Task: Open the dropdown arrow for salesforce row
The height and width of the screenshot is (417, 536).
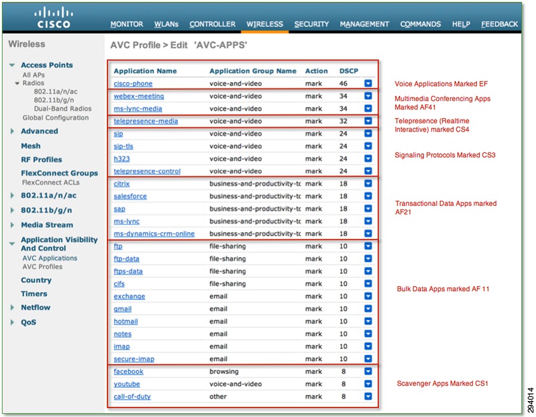Action: point(368,196)
